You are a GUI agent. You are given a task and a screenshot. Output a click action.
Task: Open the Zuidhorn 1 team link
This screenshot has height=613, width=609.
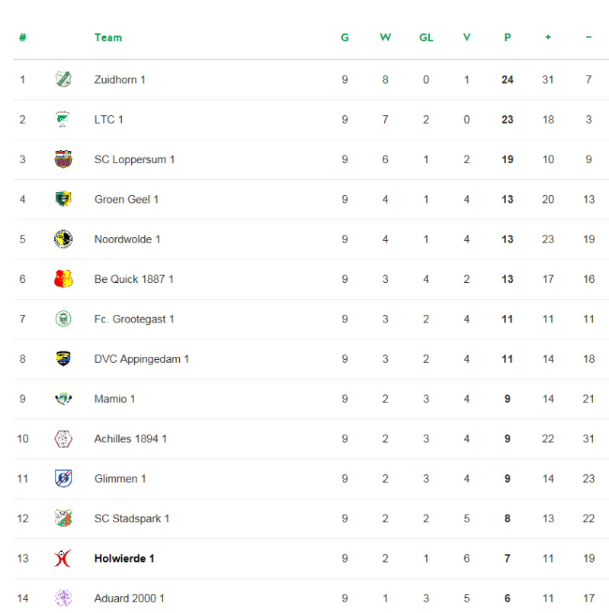(x=120, y=79)
